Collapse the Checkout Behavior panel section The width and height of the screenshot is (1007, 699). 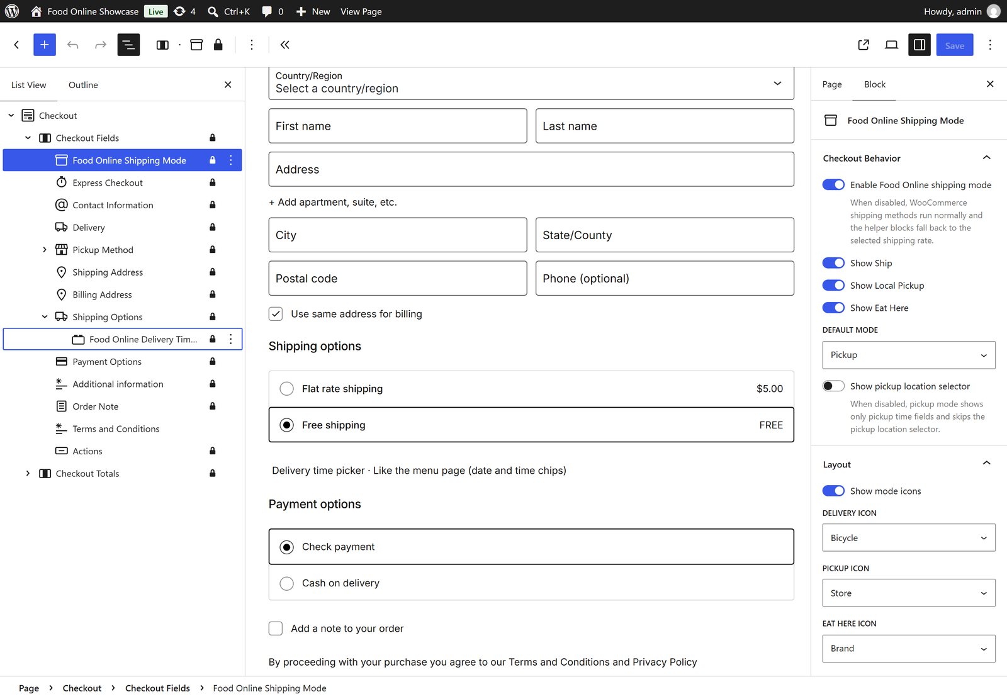pyautogui.click(x=986, y=158)
